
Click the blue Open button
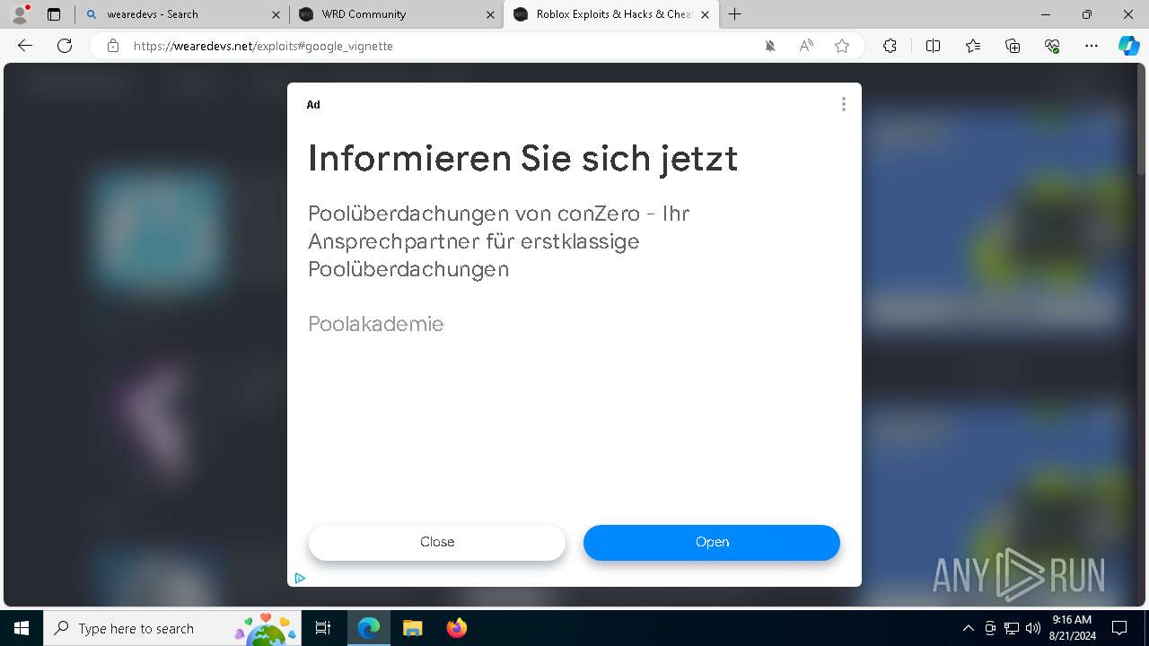click(x=712, y=542)
